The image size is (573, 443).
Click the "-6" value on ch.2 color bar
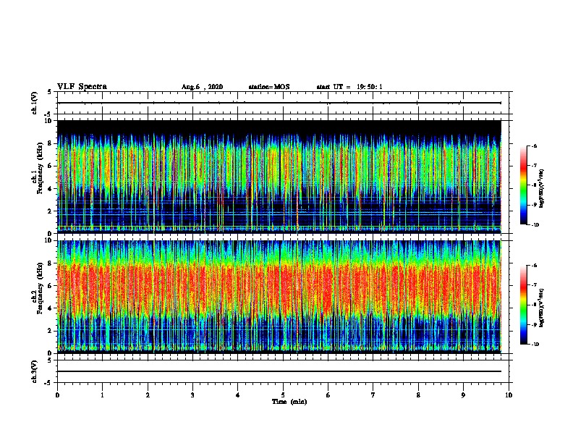[534, 266]
